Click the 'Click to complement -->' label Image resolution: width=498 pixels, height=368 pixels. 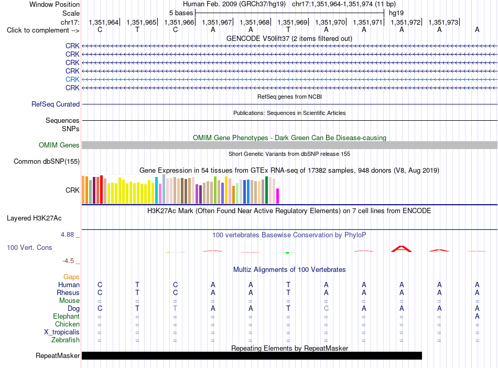(43, 30)
